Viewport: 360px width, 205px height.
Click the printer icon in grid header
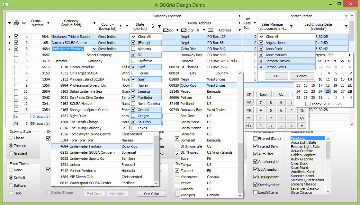[x=16, y=23]
